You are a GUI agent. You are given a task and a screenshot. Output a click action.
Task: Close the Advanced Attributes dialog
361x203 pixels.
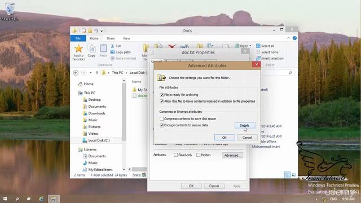click(x=256, y=64)
